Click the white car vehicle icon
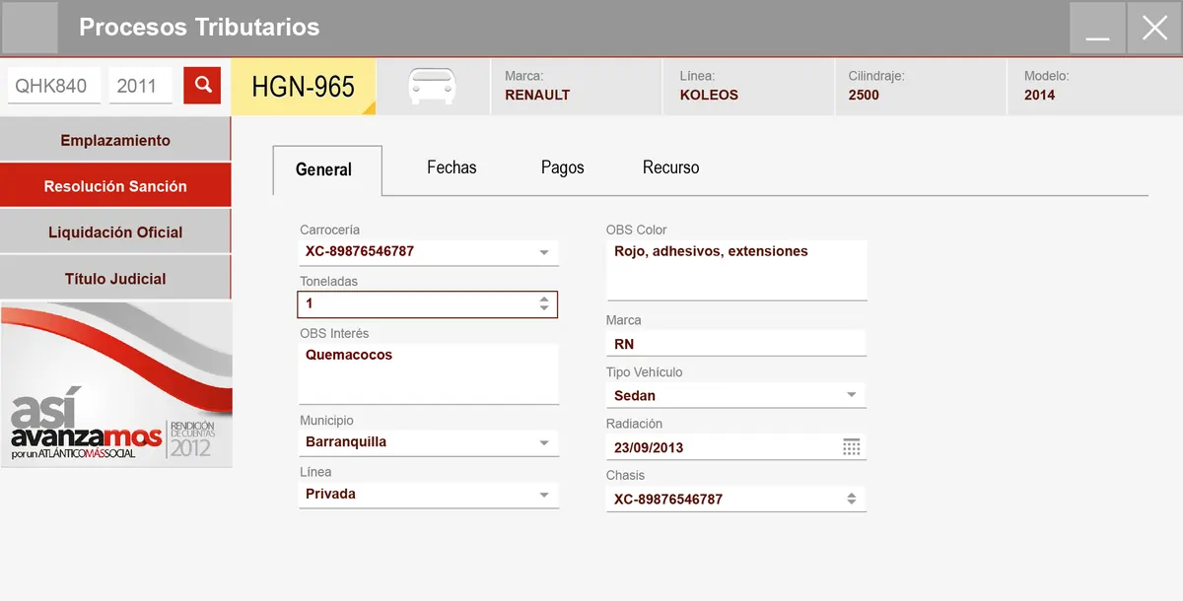This screenshot has width=1183, height=601. click(433, 87)
